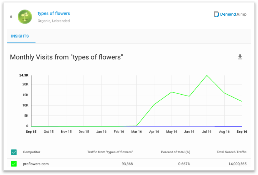
Task: Open the "types of flowers" keyword link
Action: pos(54,13)
